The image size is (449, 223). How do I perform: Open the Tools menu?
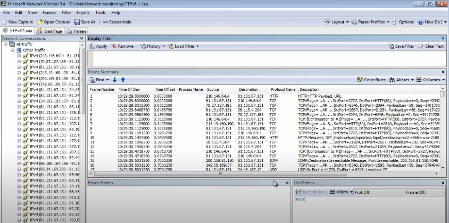point(101,13)
